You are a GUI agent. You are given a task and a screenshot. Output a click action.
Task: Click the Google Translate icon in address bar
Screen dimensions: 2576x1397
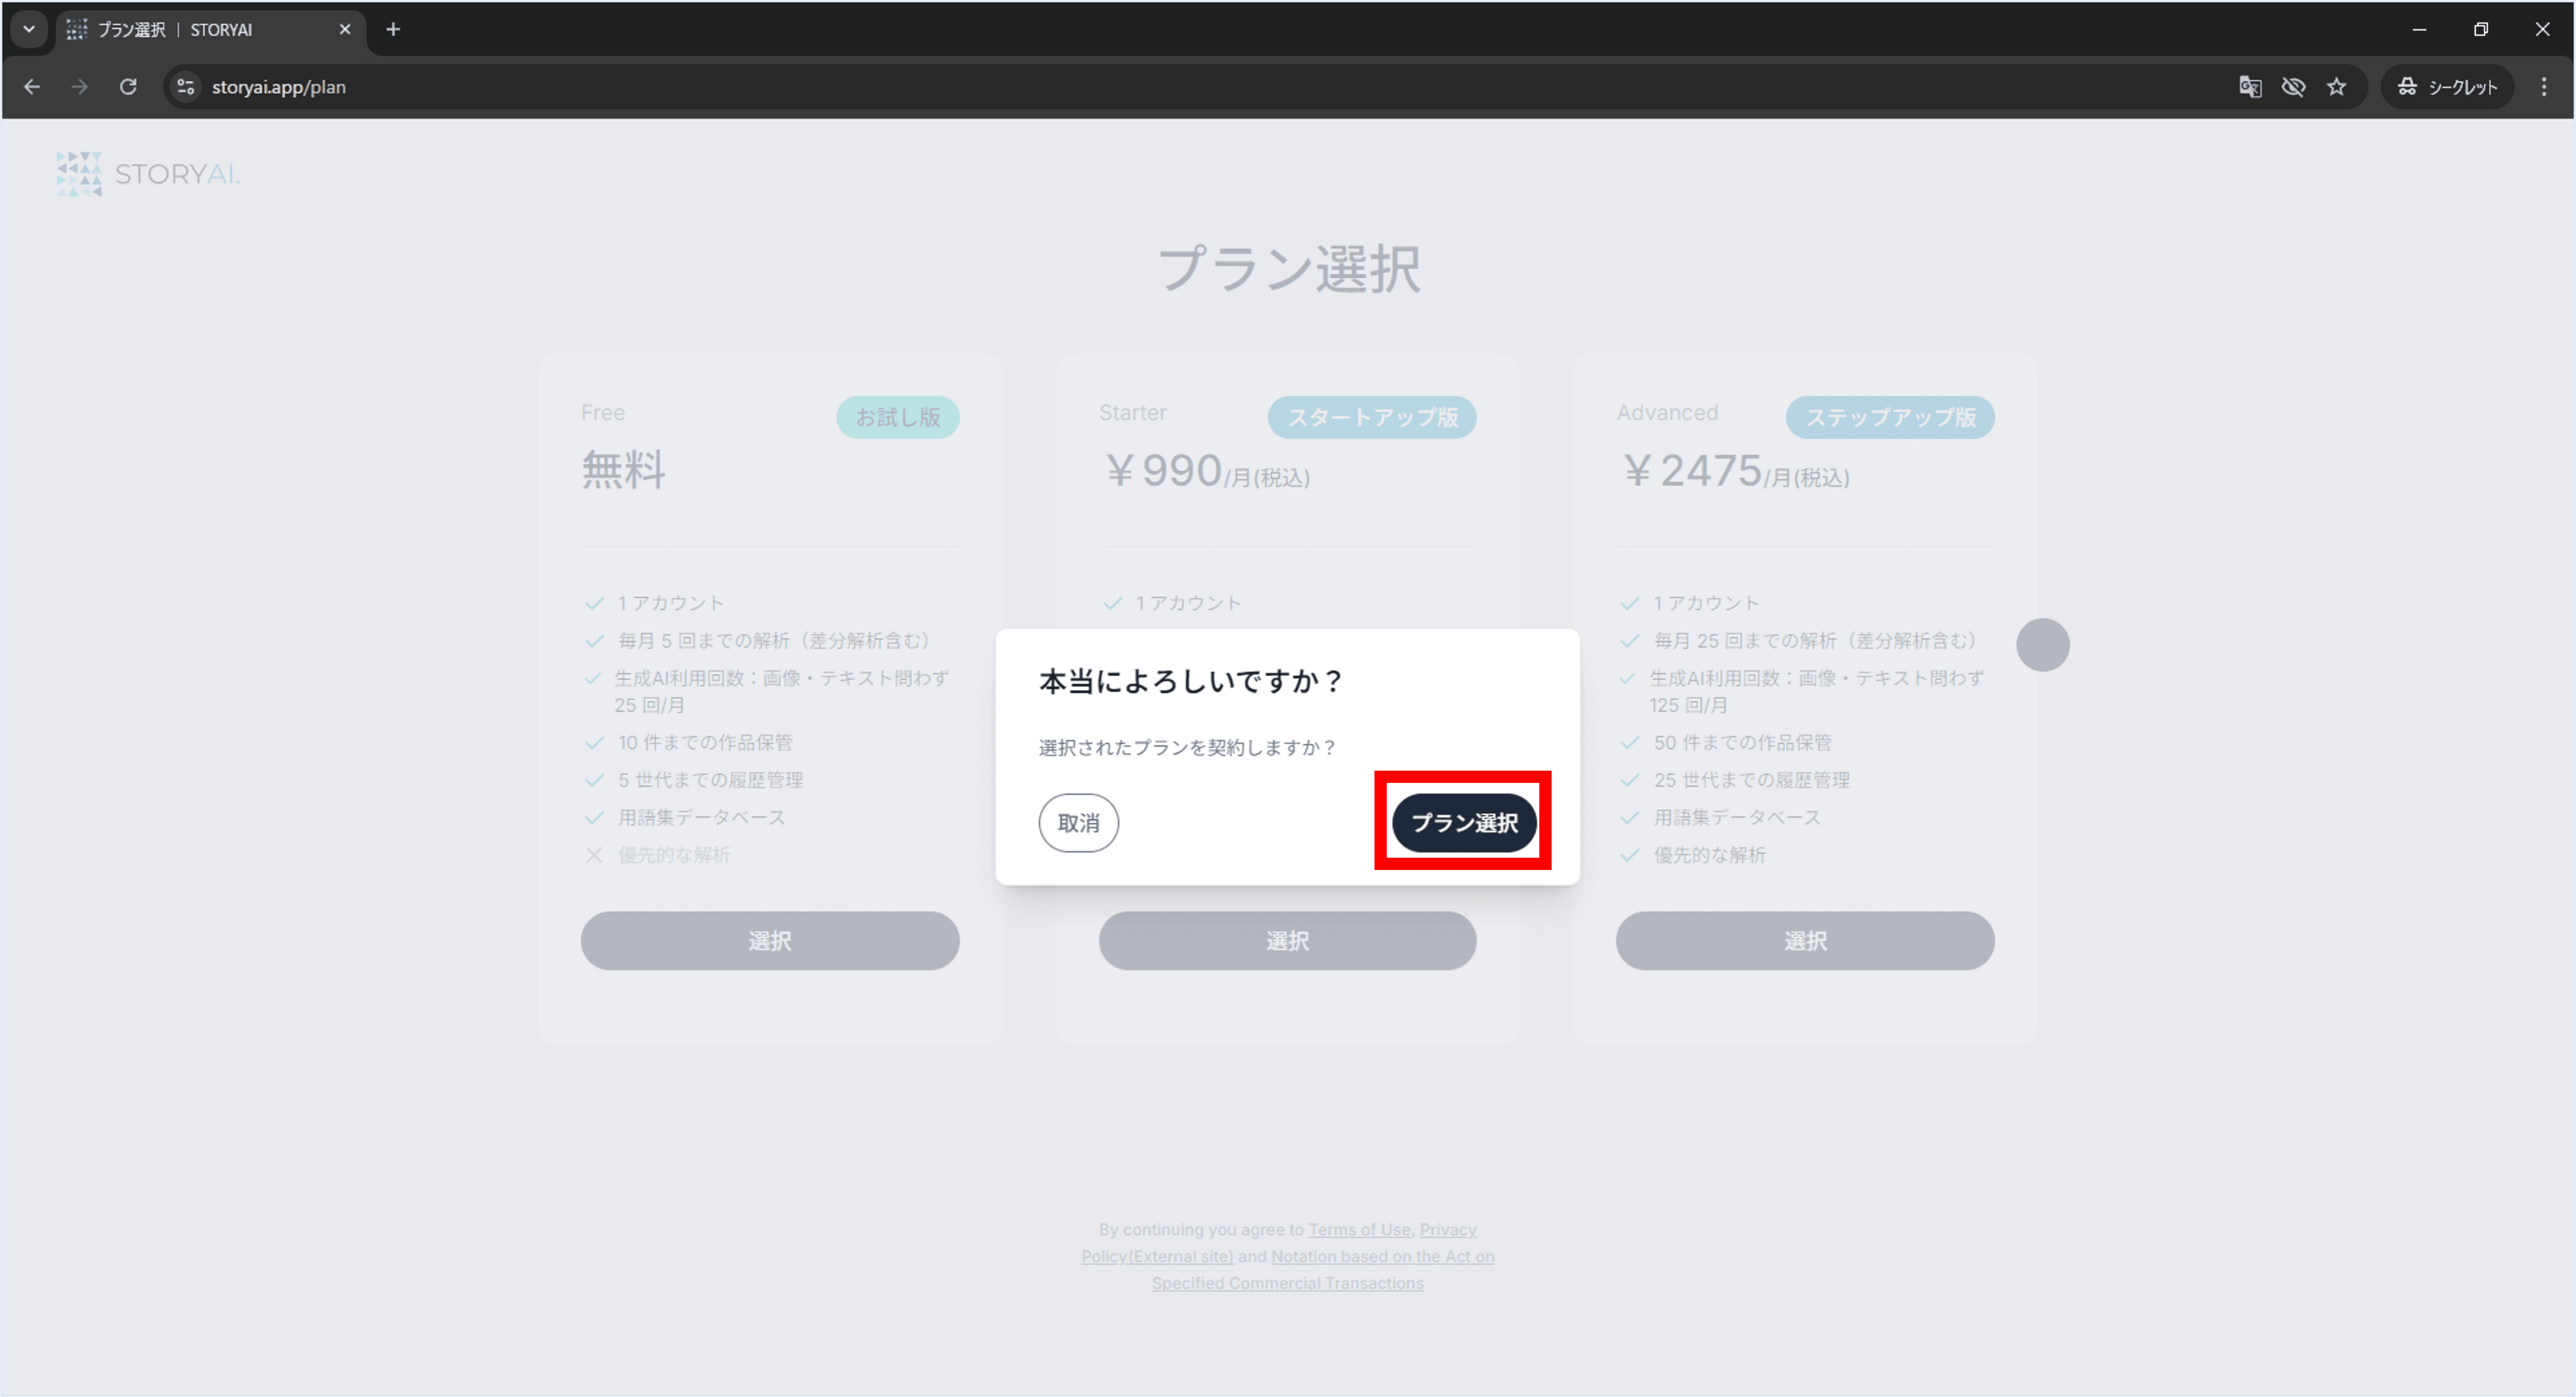2250,87
